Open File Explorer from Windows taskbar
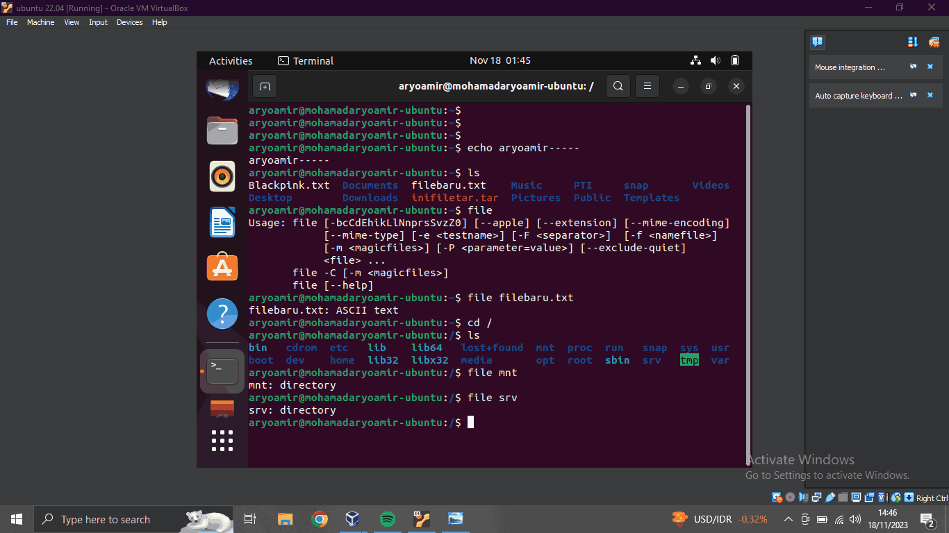Image resolution: width=949 pixels, height=533 pixels. click(x=285, y=519)
